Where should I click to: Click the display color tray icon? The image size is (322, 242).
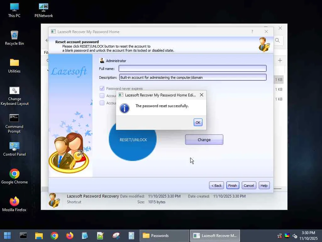click(287, 236)
